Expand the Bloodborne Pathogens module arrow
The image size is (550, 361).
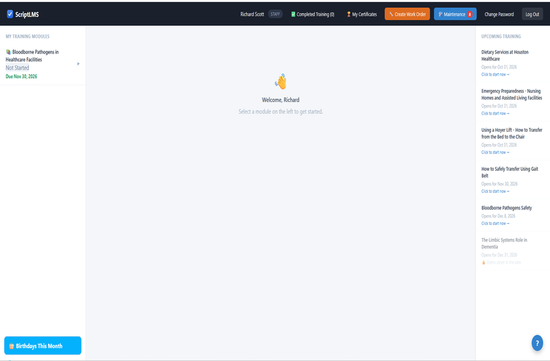[x=78, y=64]
